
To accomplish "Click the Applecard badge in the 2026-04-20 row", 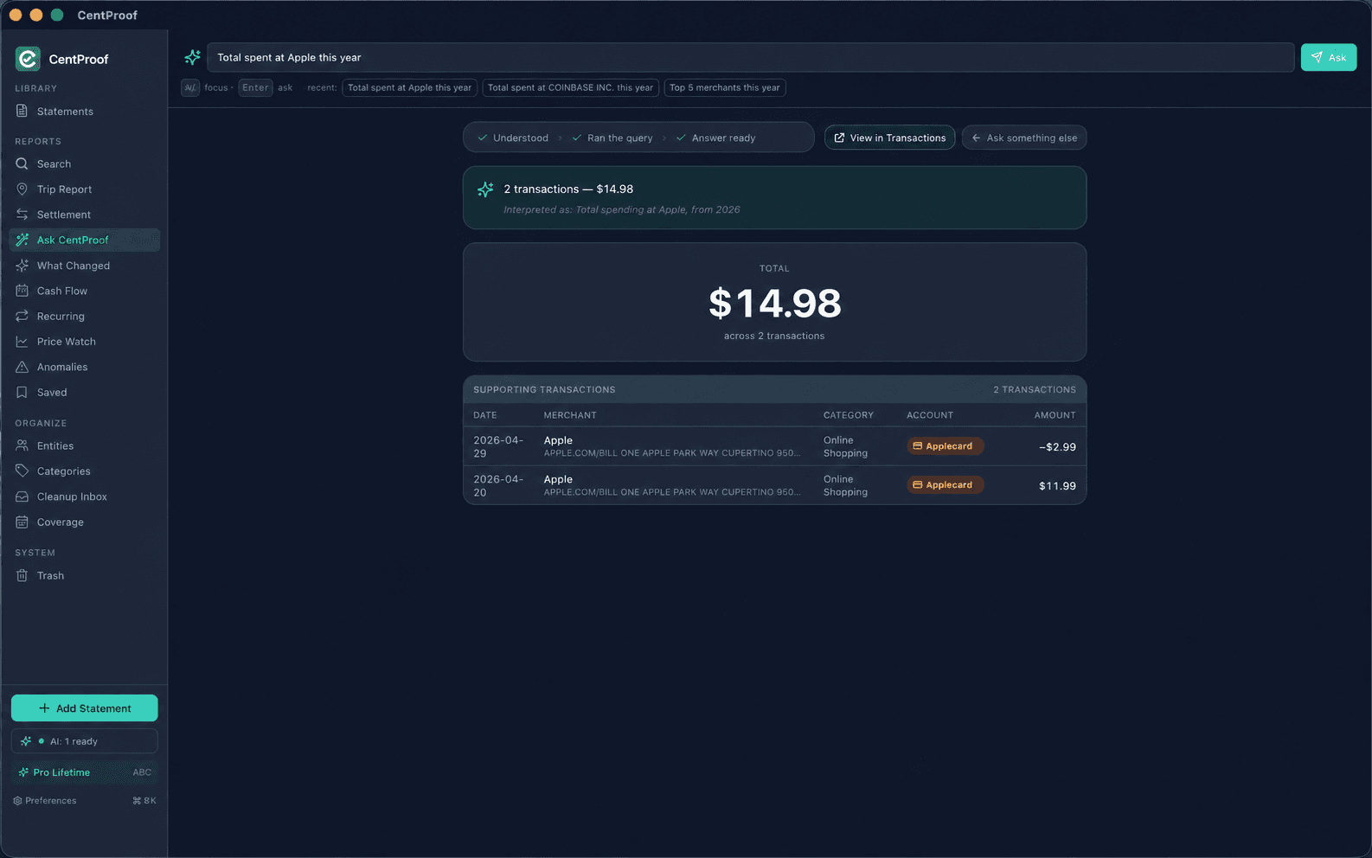I will tap(944, 485).
